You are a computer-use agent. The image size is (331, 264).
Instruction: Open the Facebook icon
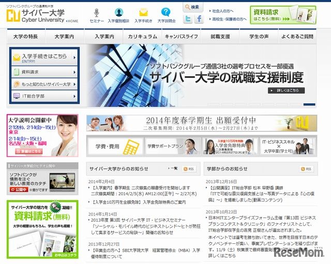[199, 19]
